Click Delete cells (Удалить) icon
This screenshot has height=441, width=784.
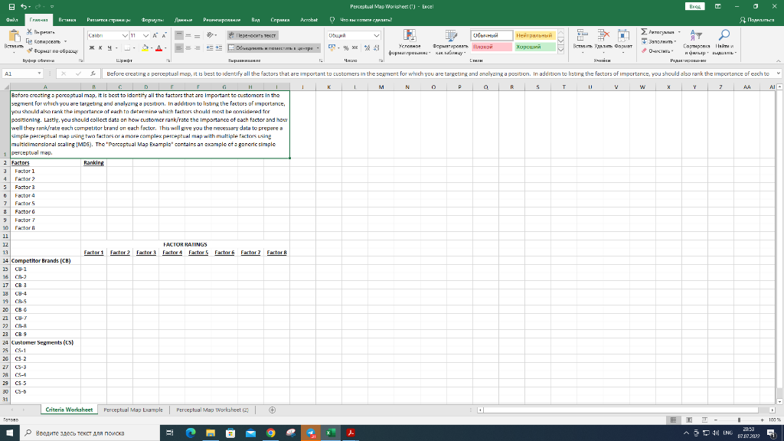click(x=603, y=43)
